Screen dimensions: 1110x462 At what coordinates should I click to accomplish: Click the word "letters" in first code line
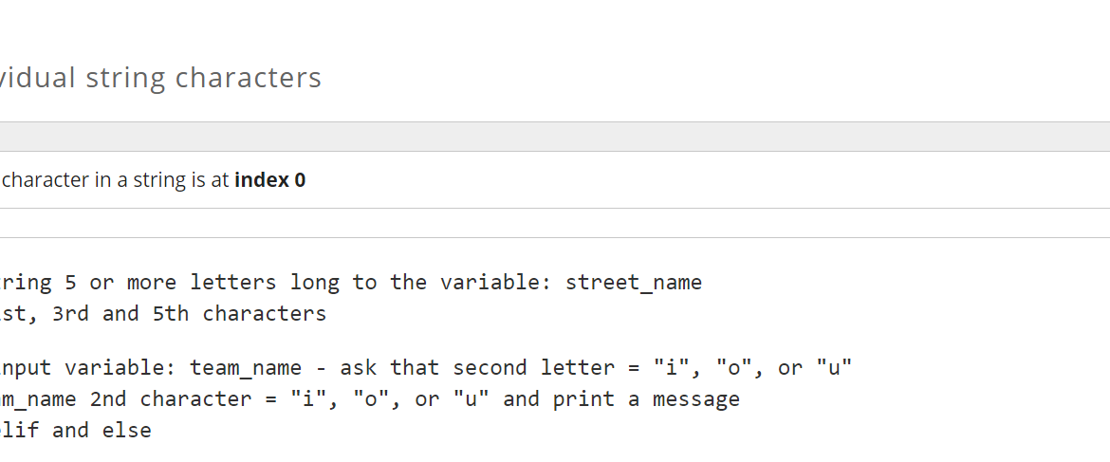pos(232,283)
